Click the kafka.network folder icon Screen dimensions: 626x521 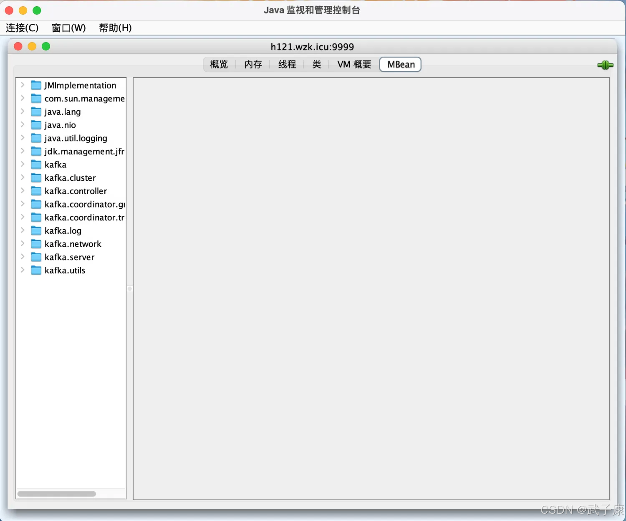coord(36,244)
